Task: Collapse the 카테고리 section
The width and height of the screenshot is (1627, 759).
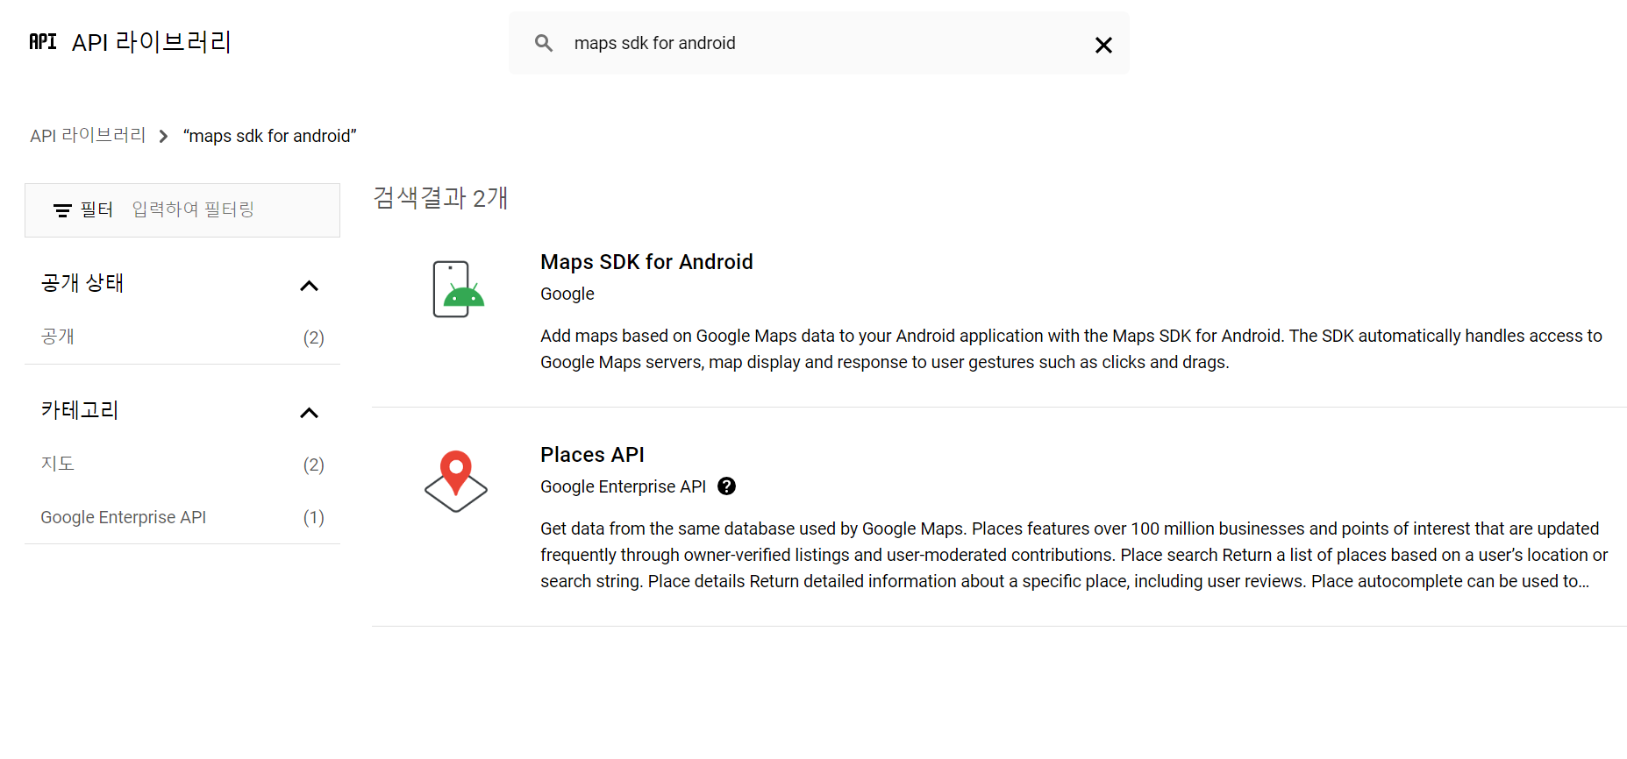Action: 309,413
